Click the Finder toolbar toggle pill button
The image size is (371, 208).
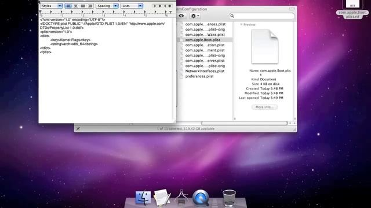pos(292,9)
